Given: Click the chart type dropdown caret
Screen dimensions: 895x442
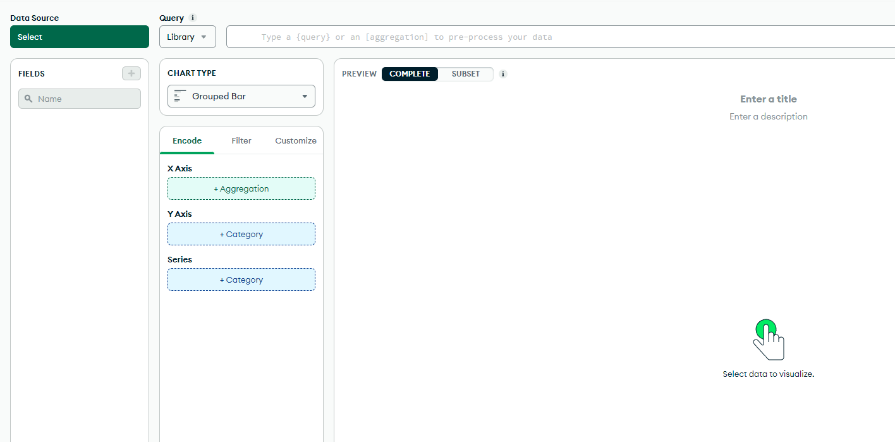Looking at the screenshot, I should pos(305,96).
